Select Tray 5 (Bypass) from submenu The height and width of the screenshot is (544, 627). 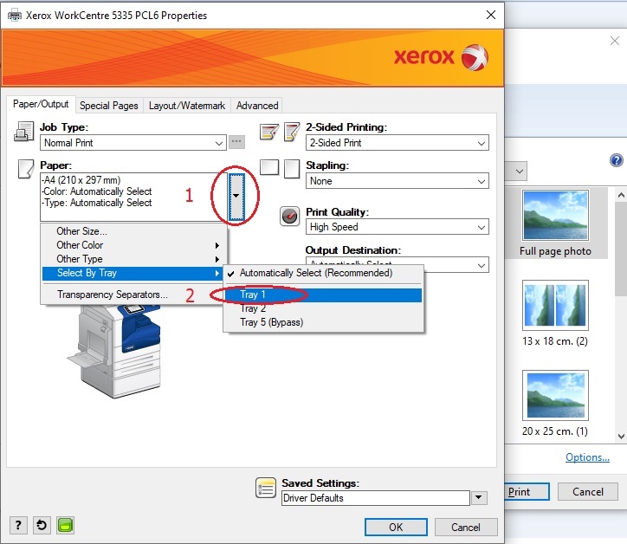pos(323,322)
